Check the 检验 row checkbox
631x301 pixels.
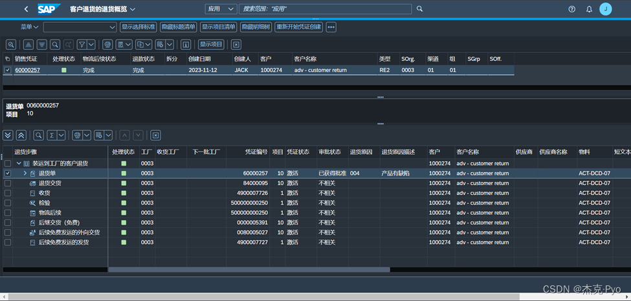[7, 203]
